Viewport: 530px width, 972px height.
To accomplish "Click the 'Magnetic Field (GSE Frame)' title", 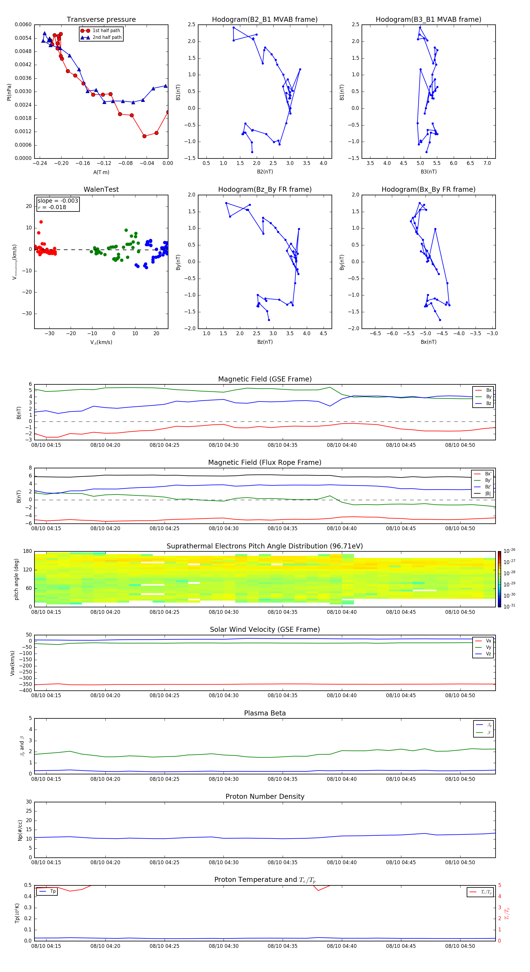I will (265, 379).
